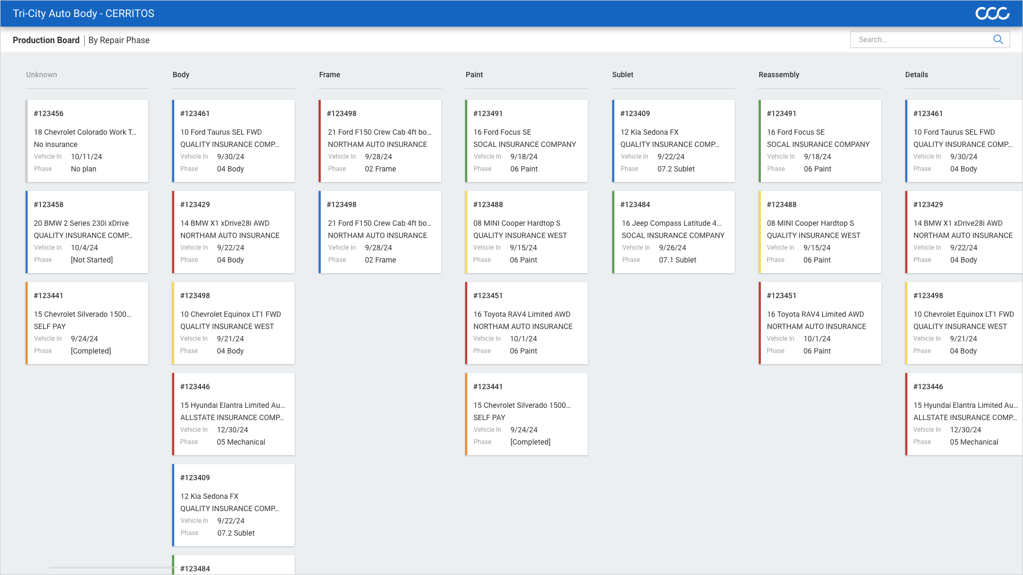The image size is (1023, 575).
Task: Open Paint column card #123441 Silverado
Action: pyautogui.click(x=526, y=414)
